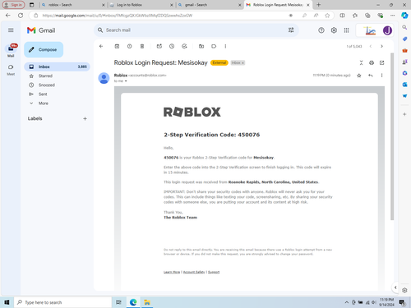Remove the Inbox label from email
The image size is (411, 308).
(x=242, y=62)
